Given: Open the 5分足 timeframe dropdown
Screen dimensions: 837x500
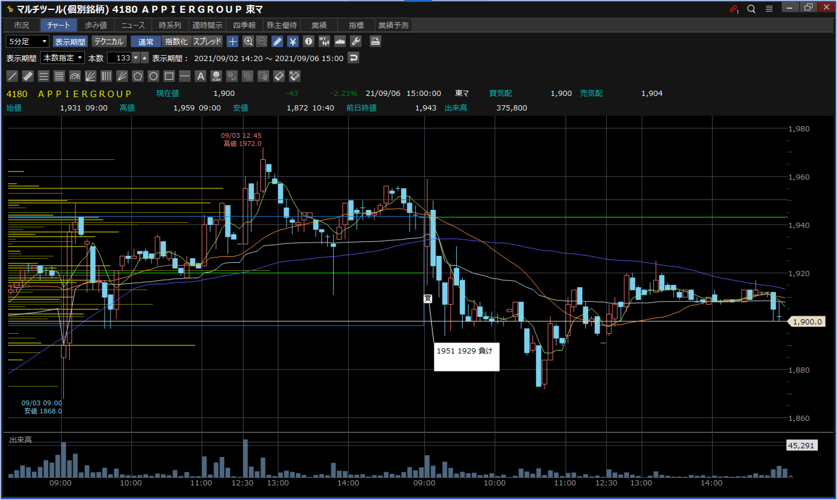Looking at the screenshot, I should (x=28, y=42).
